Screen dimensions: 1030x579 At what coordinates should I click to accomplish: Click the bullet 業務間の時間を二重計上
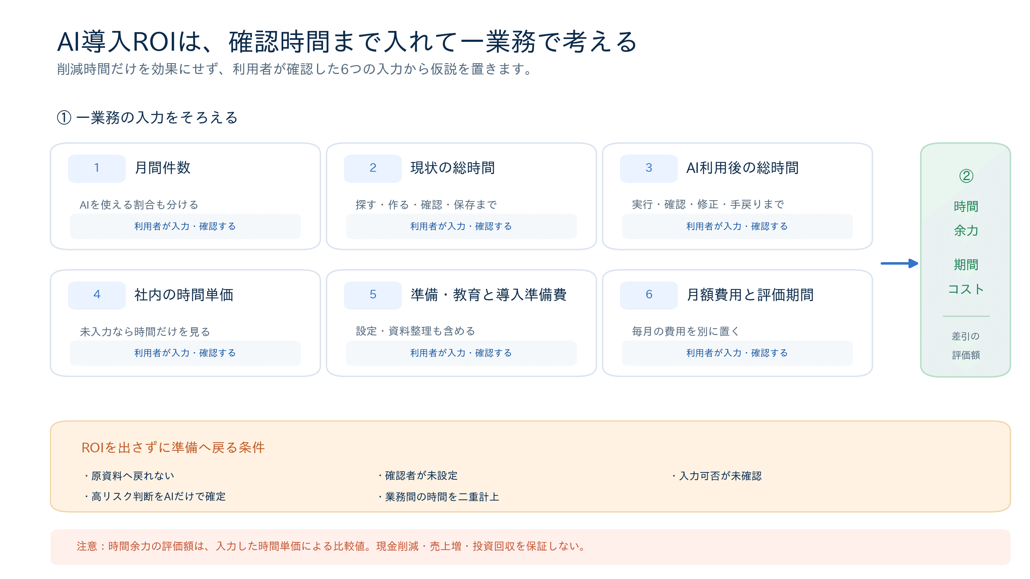coord(438,497)
